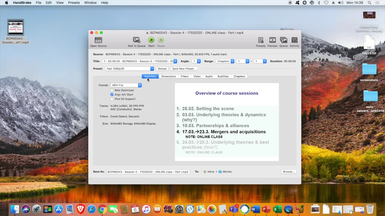Open the Title dropdown
385x216 pixels.
coord(140,61)
